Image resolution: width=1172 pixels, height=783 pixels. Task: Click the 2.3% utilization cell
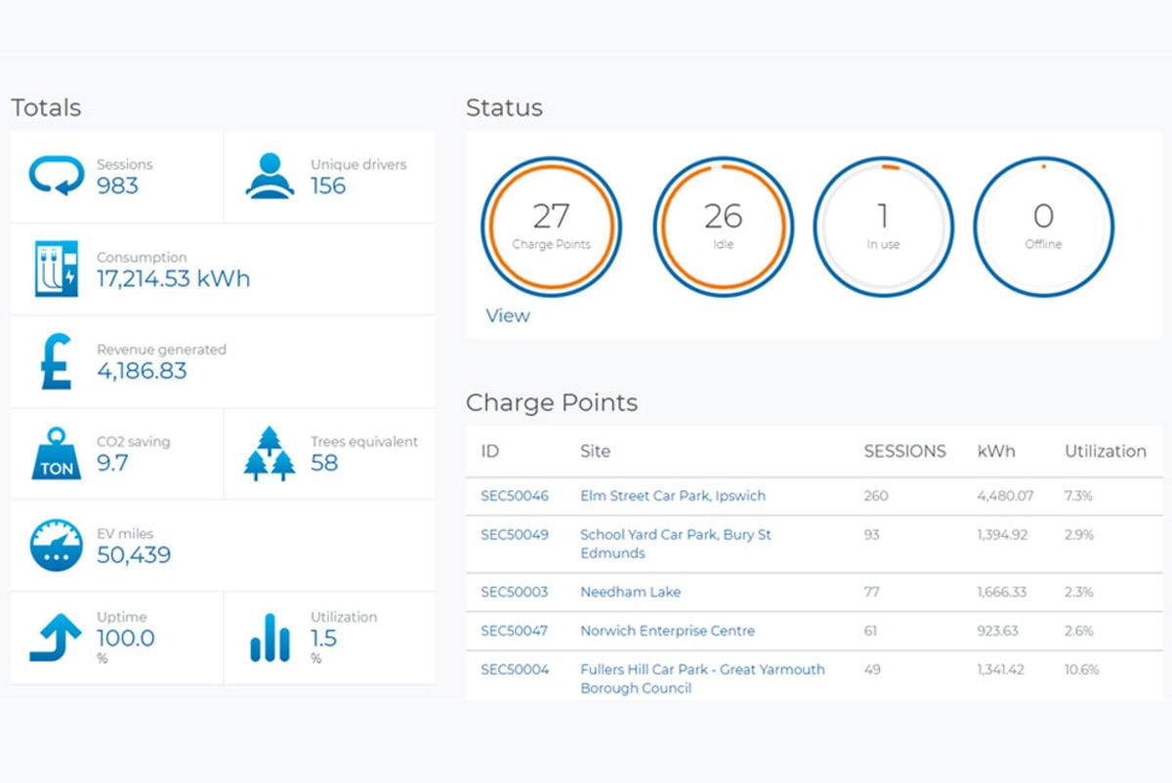tap(1079, 592)
